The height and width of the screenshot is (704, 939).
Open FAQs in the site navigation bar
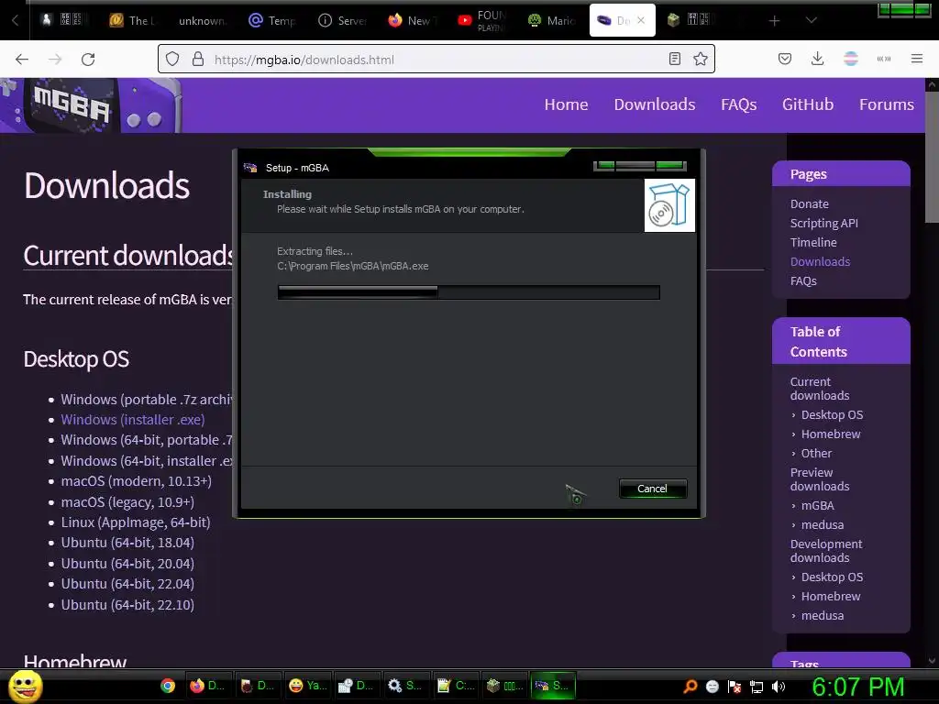pos(738,104)
